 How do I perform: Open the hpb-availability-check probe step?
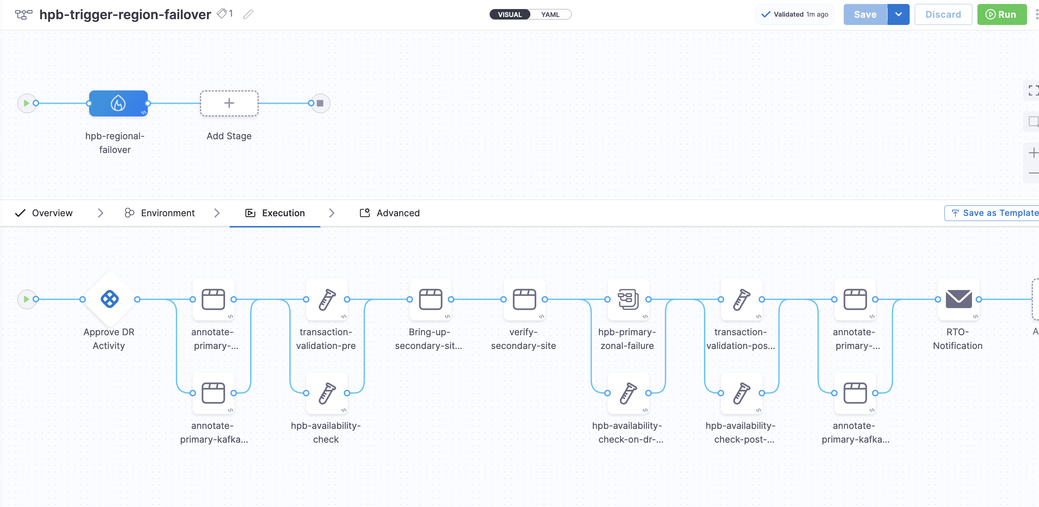pos(326,393)
